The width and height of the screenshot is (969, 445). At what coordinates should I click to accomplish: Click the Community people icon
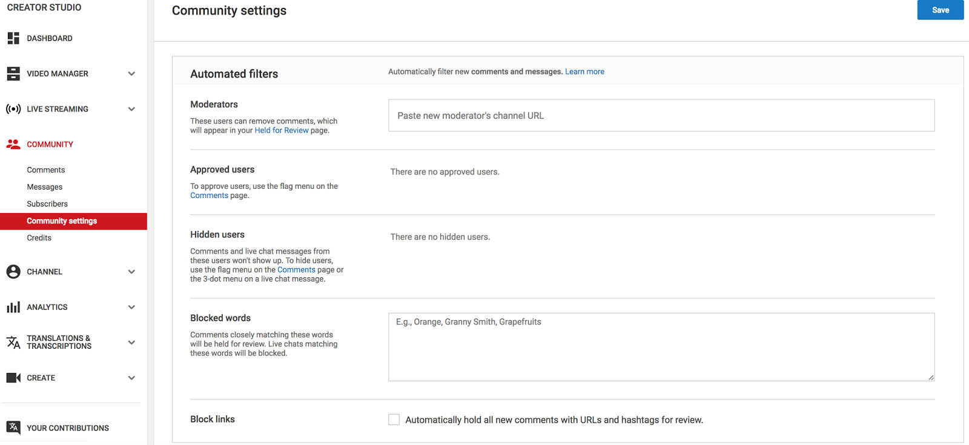click(x=13, y=144)
